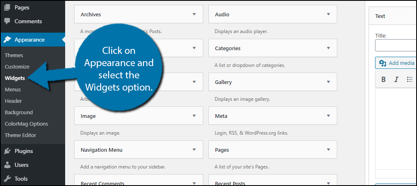Click 'Add a navigation menu to your sidebar.'
Image resolution: width=417 pixels, height=186 pixels.
pyautogui.click(x=123, y=167)
